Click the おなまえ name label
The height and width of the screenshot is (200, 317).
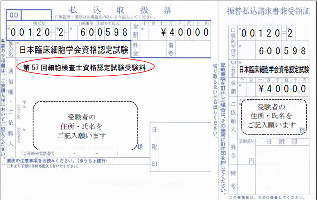(x=19, y=135)
